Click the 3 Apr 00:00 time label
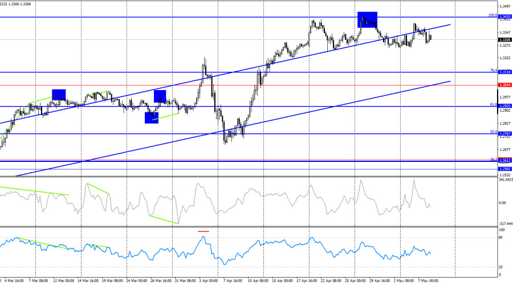This screenshot has width=513, height=285. (x=209, y=281)
